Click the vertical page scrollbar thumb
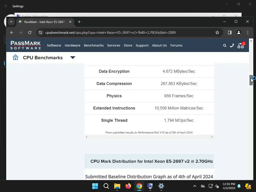This screenshot has width=256, height=192. click(x=251, y=80)
